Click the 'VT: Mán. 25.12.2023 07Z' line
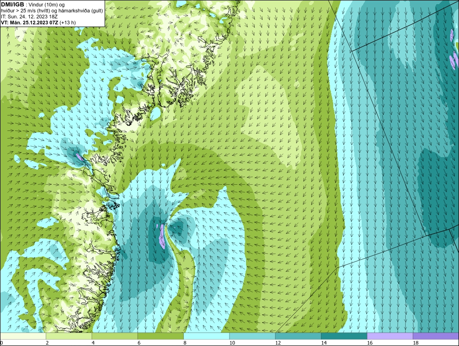Screen dimensions: 459x346 click(x=30, y=23)
